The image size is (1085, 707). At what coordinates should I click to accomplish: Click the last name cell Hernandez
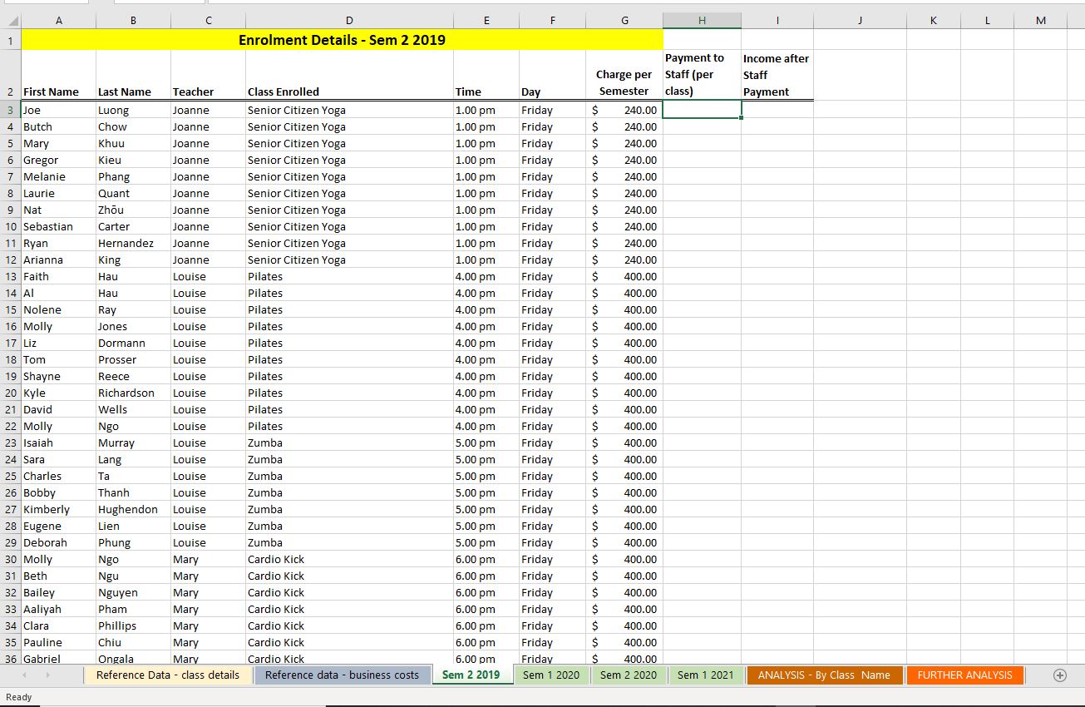[x=133, y=243]
